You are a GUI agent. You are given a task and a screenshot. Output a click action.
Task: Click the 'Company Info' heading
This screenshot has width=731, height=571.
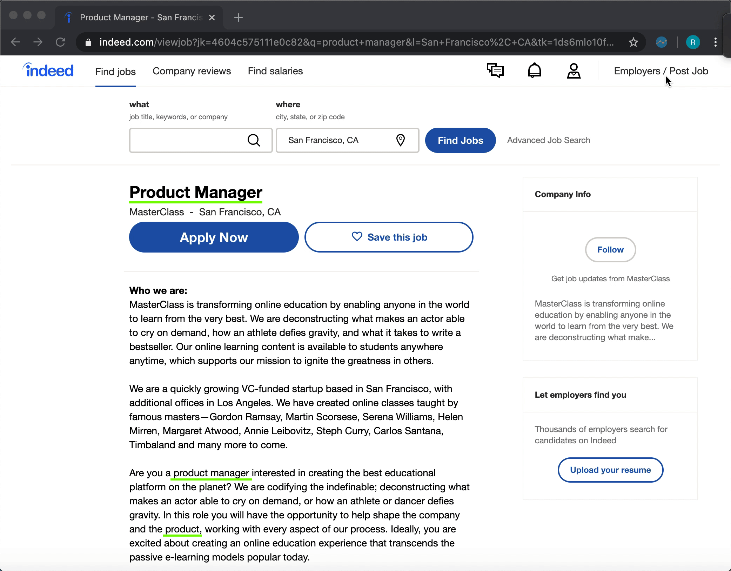(563, 194)
